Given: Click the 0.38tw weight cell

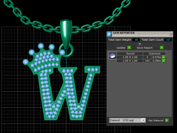Looking at the screenshot, I should point(157,61).
